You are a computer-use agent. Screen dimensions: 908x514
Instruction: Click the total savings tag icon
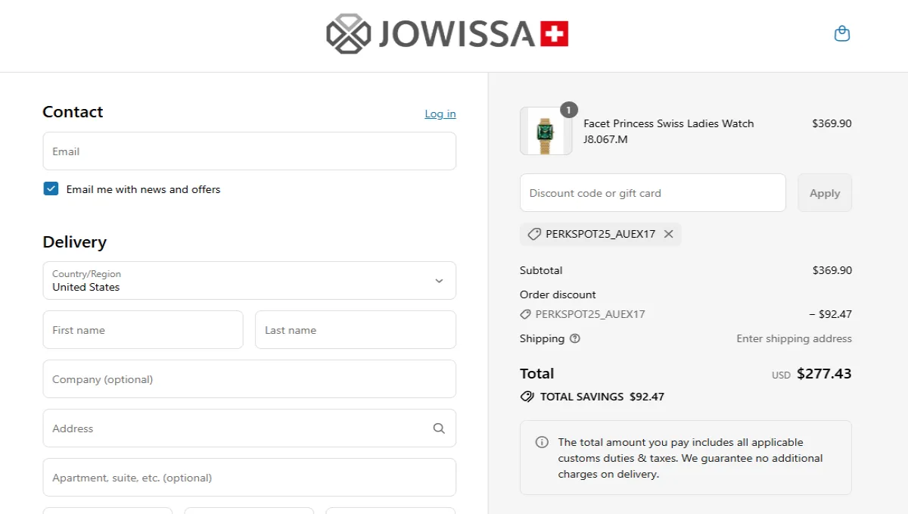tap(527, 397)
